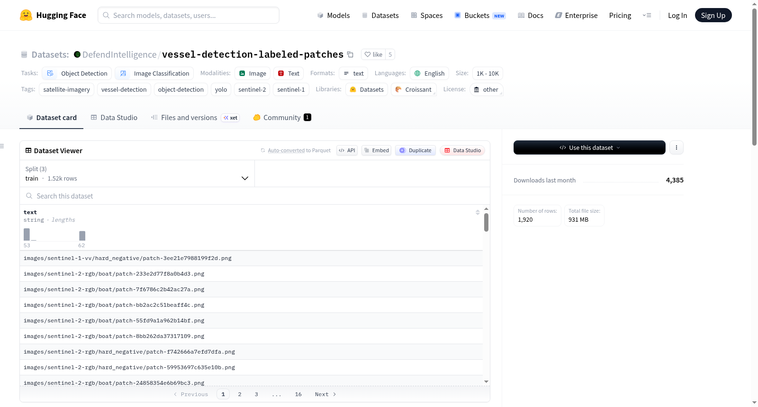Switch to the Data Studio tab

[x=114, y=118]
